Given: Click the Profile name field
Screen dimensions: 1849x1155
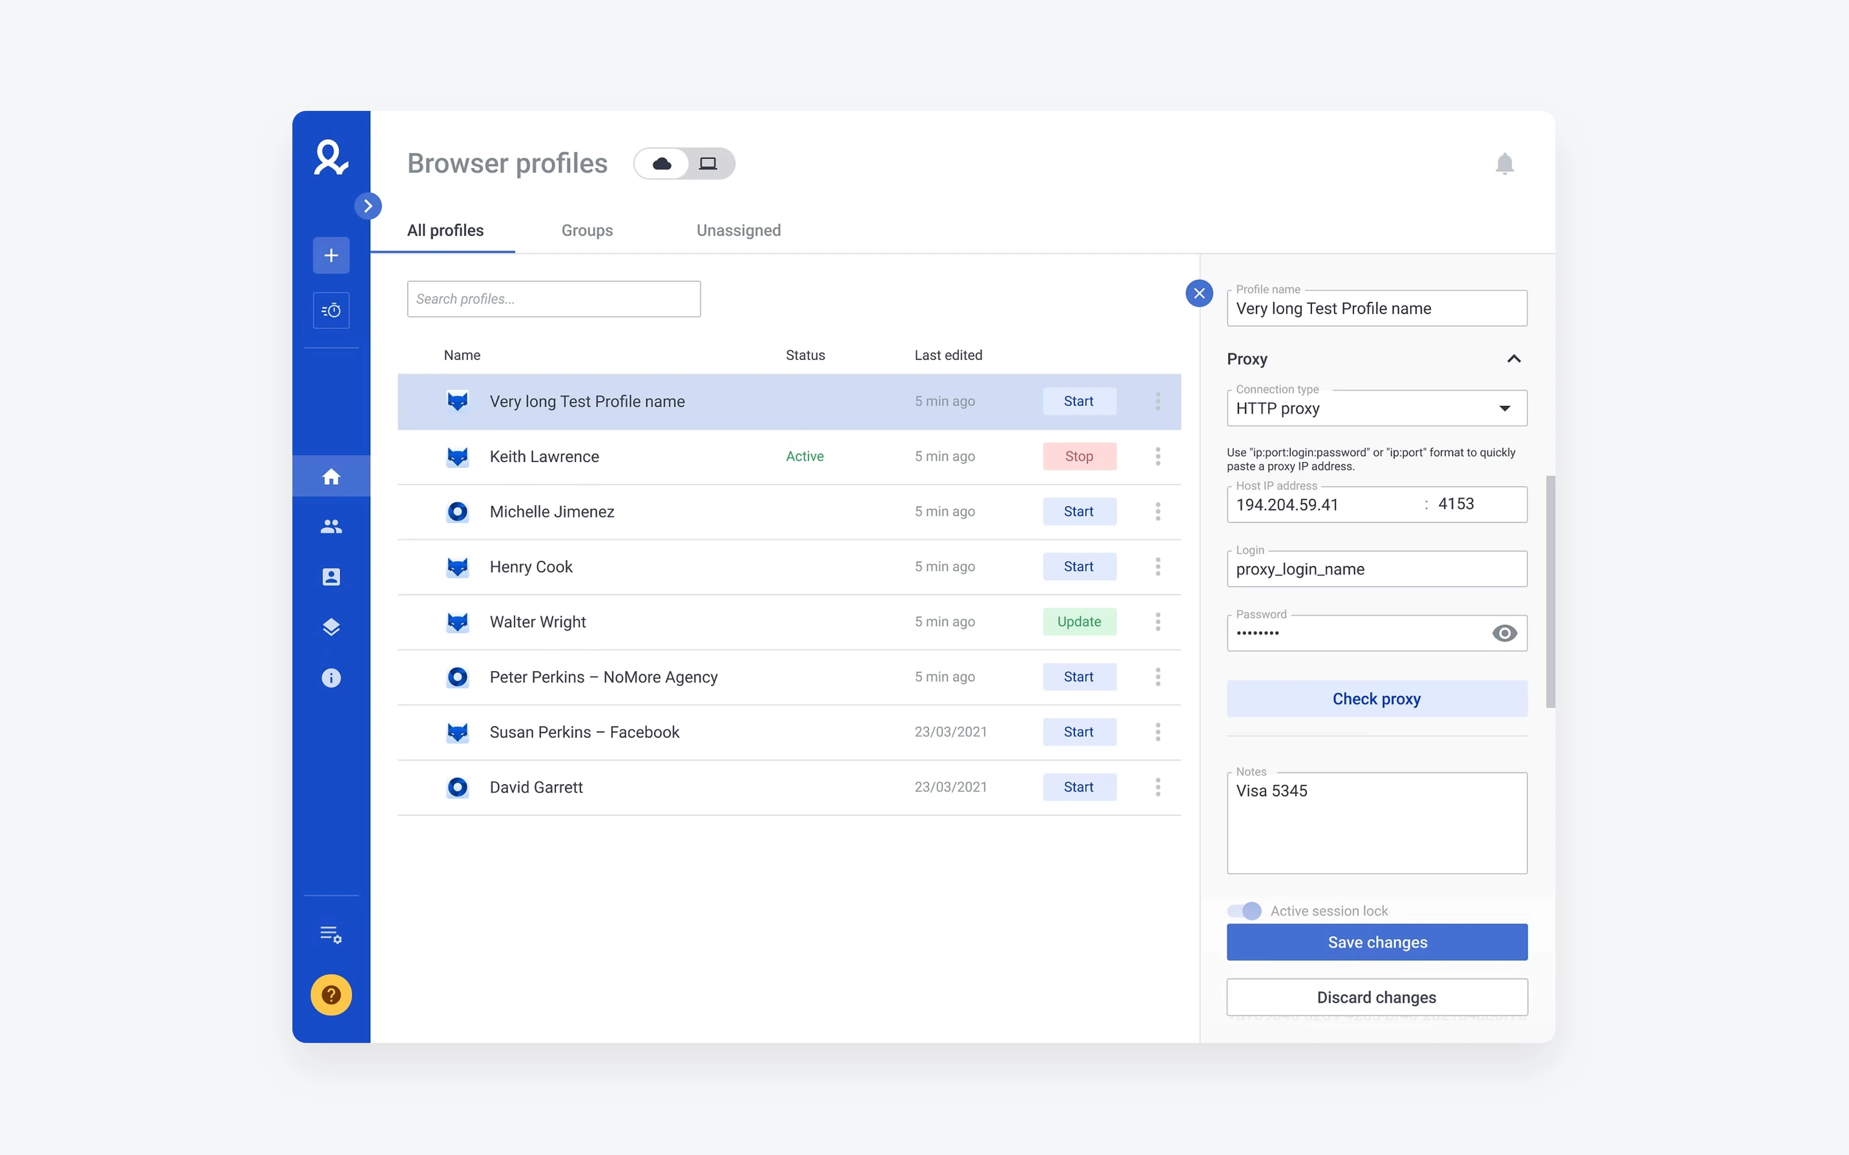Looking at the screenshot, I should pyautogui.click(x=1377, y=308).
